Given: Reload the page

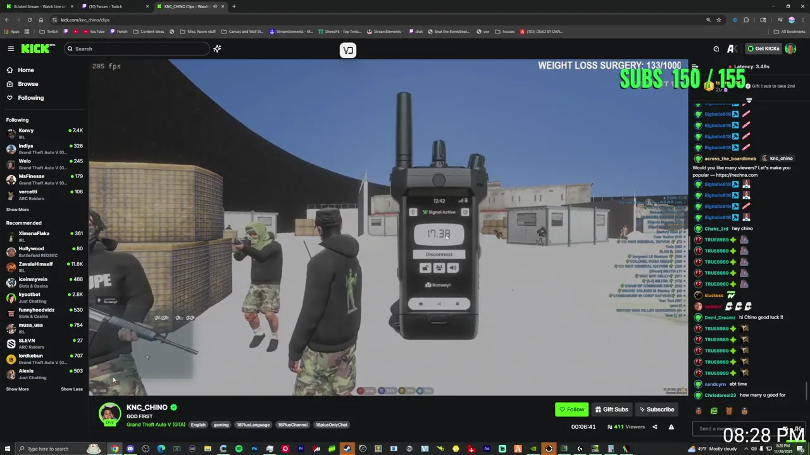Looking at the screenshot, I should click(29, 20).
